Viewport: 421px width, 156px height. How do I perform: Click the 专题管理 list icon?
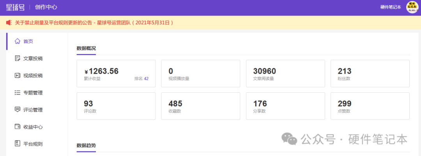(17, 93)
